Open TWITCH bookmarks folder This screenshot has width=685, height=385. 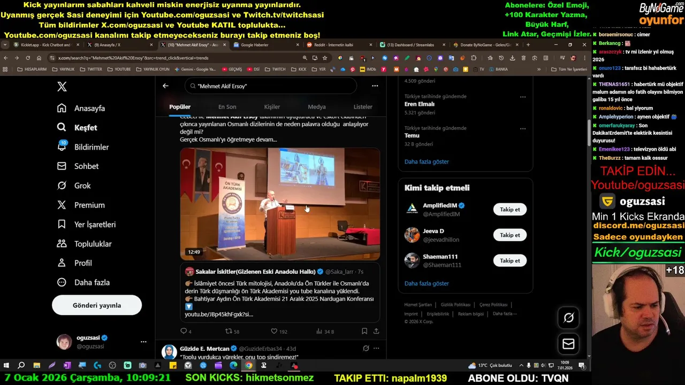tap(275, 69)
